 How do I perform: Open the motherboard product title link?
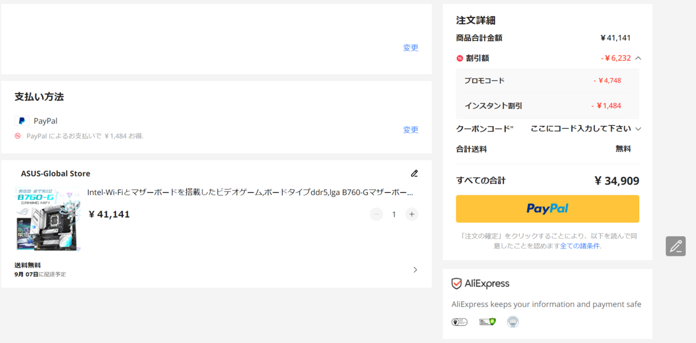[x=250, y=192]
